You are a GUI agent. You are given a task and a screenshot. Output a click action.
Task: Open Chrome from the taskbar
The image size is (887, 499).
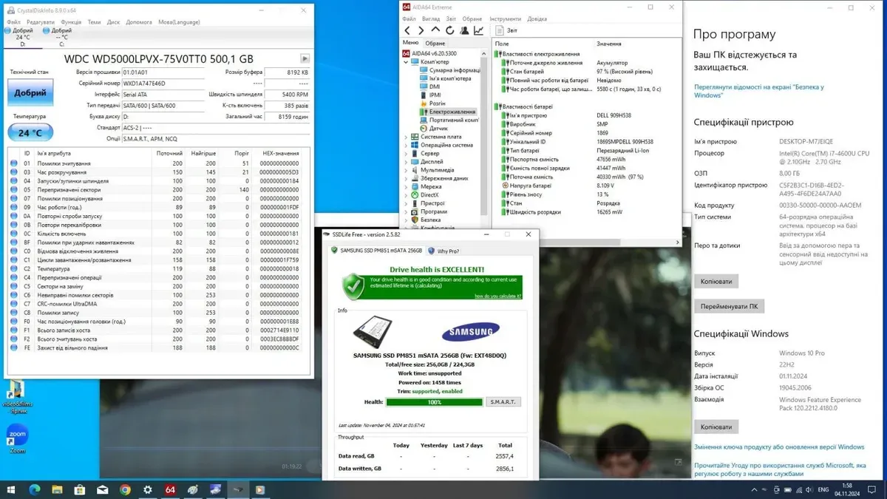coord(125,489)
